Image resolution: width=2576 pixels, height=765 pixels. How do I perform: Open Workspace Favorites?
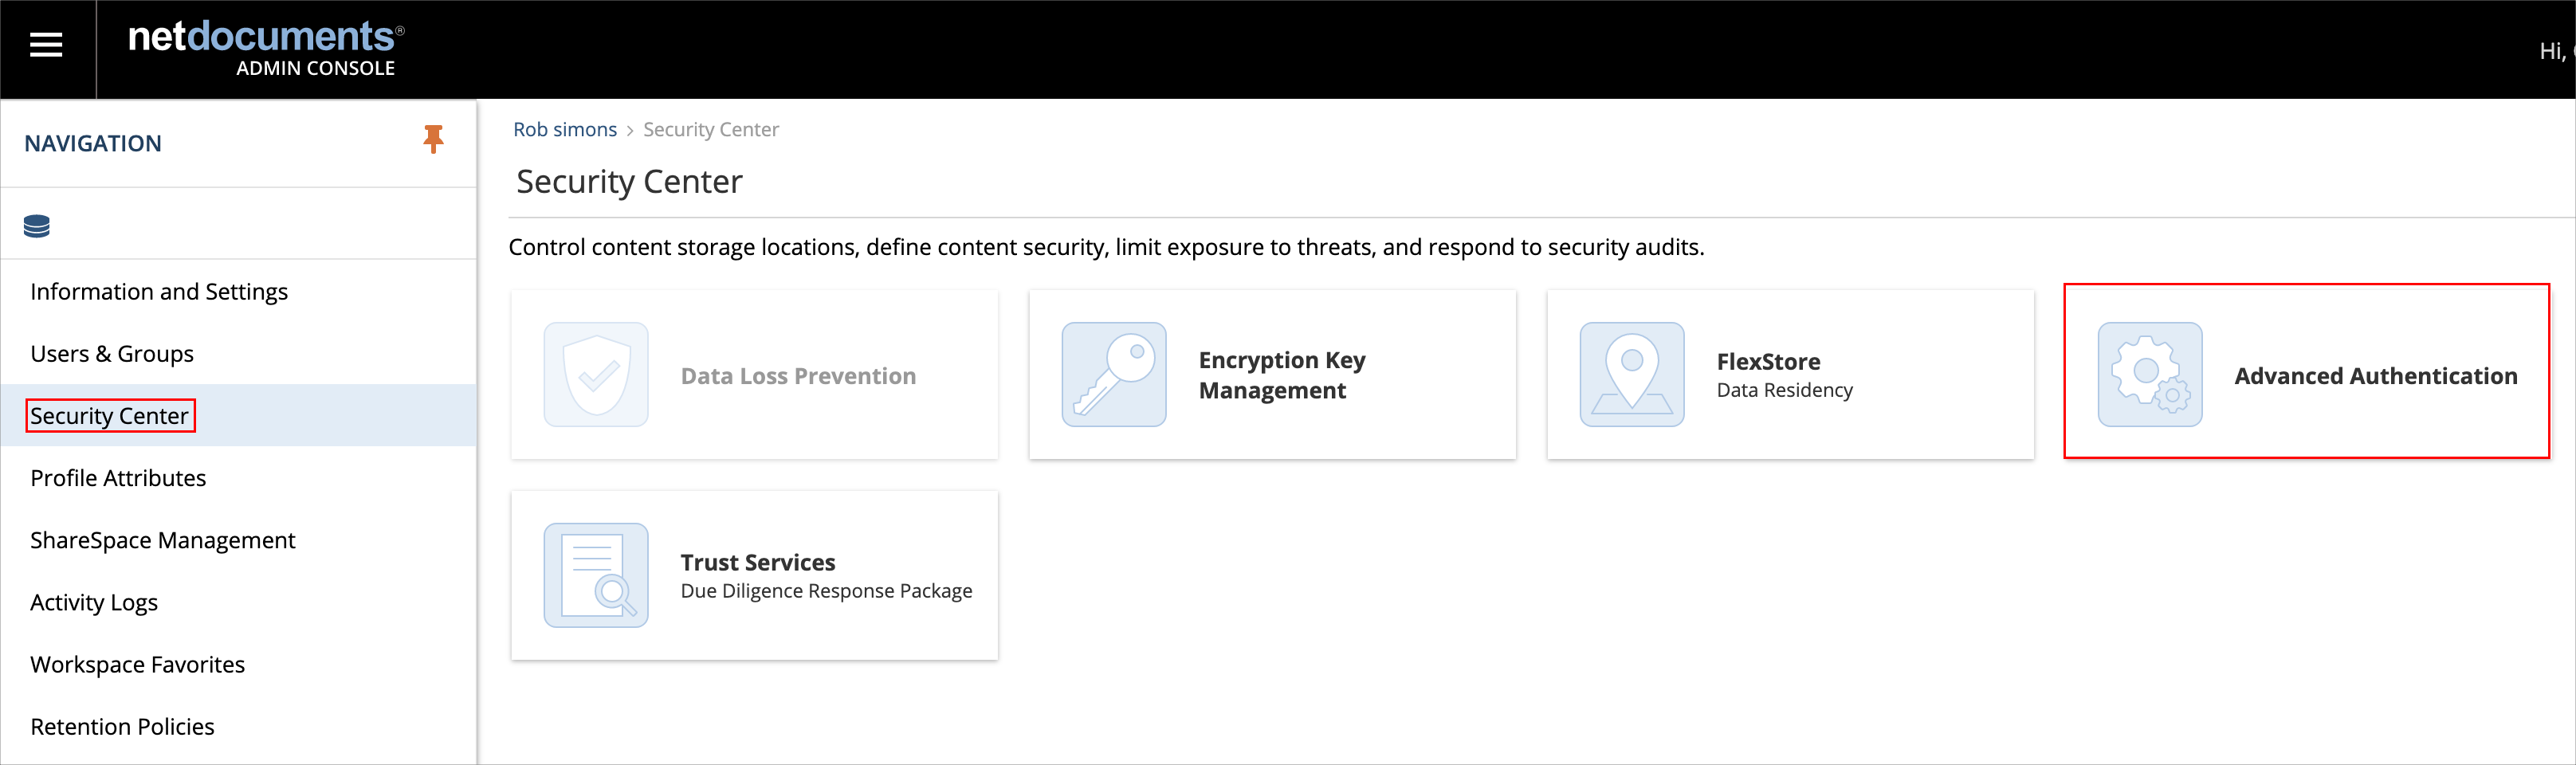tap(138, 664)
